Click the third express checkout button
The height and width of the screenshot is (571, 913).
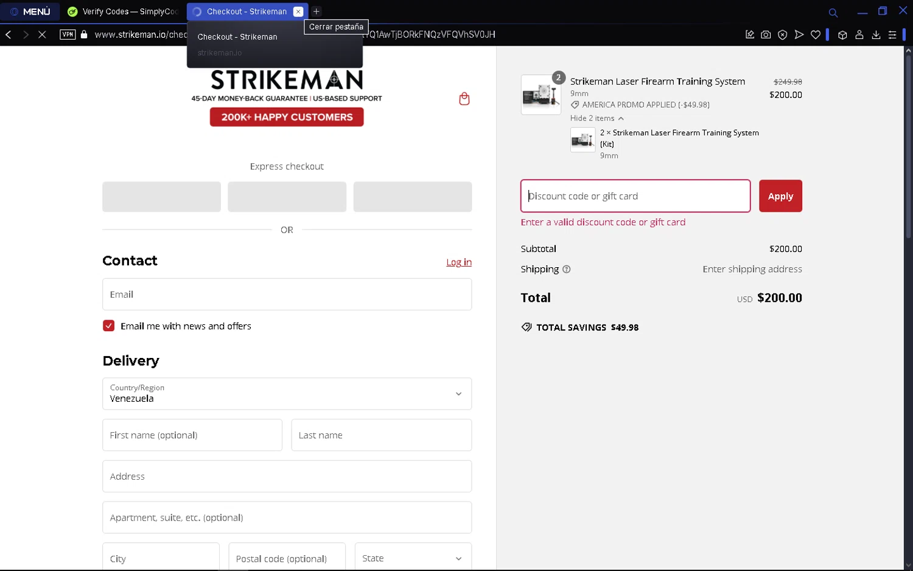click(413, 197)
